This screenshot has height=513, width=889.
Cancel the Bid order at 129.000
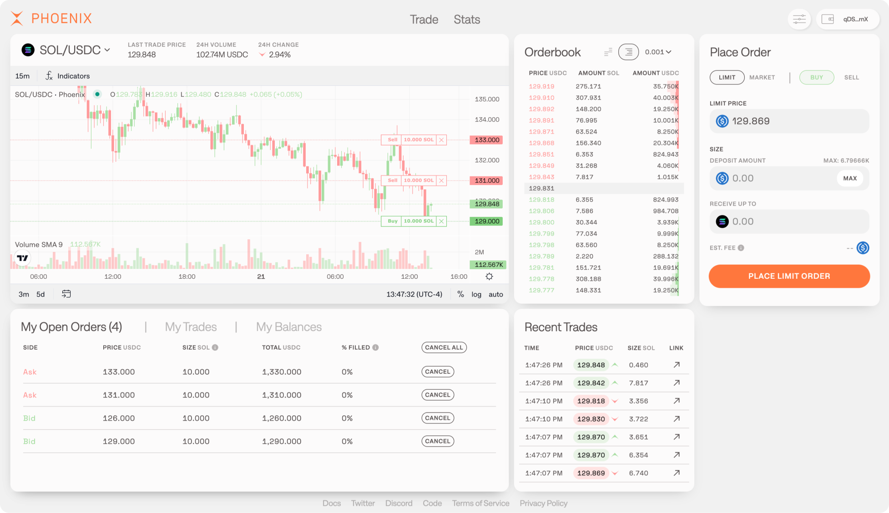(438, 441)
